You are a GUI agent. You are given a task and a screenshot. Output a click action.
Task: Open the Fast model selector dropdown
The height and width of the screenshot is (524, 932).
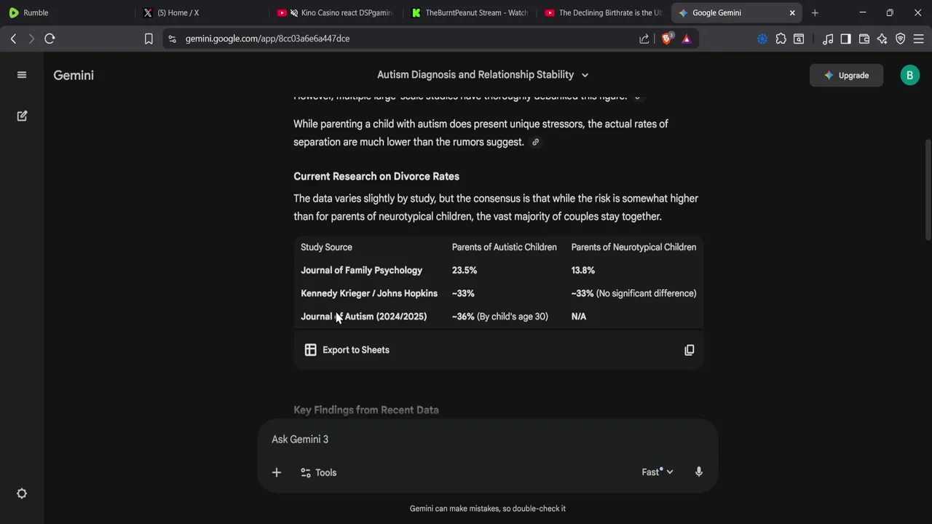[x=657, y=472]
